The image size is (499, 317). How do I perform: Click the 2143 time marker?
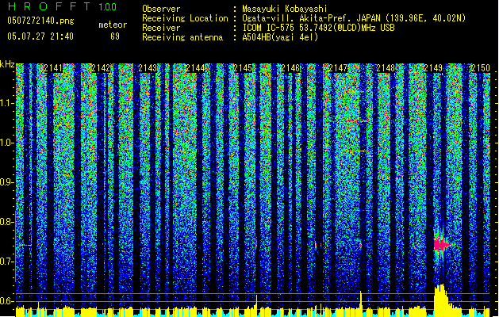pyautogui.click(x=148, y=68)
